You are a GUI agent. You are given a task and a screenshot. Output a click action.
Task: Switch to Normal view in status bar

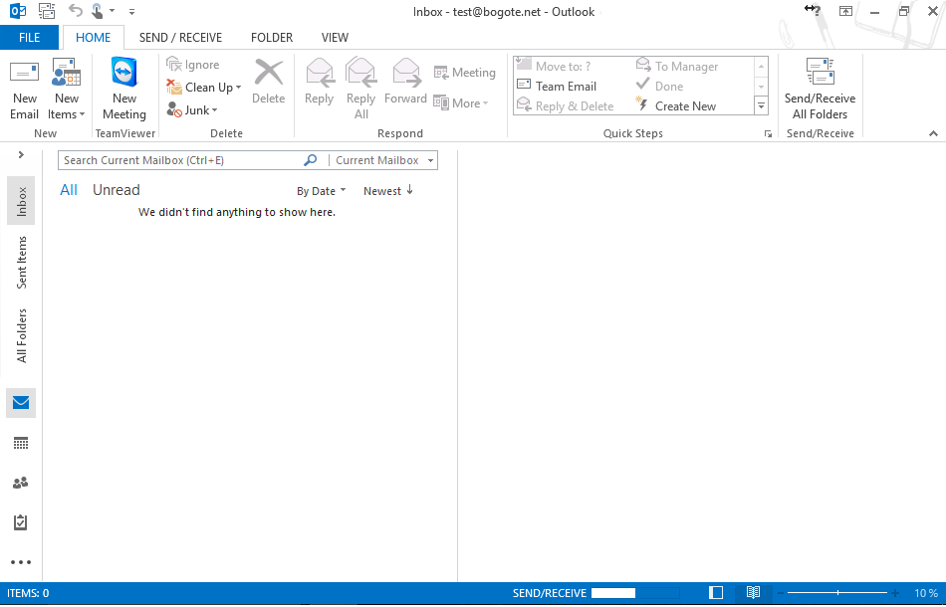pyautogui.click(x=716, y=593)
